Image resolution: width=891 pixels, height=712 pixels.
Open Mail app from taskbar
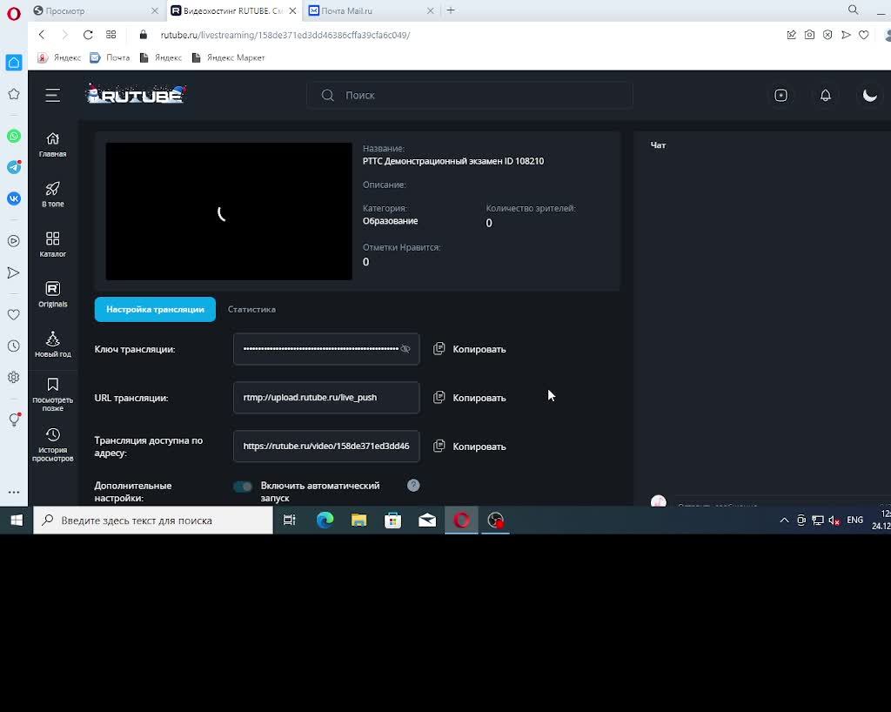point(426,520)
